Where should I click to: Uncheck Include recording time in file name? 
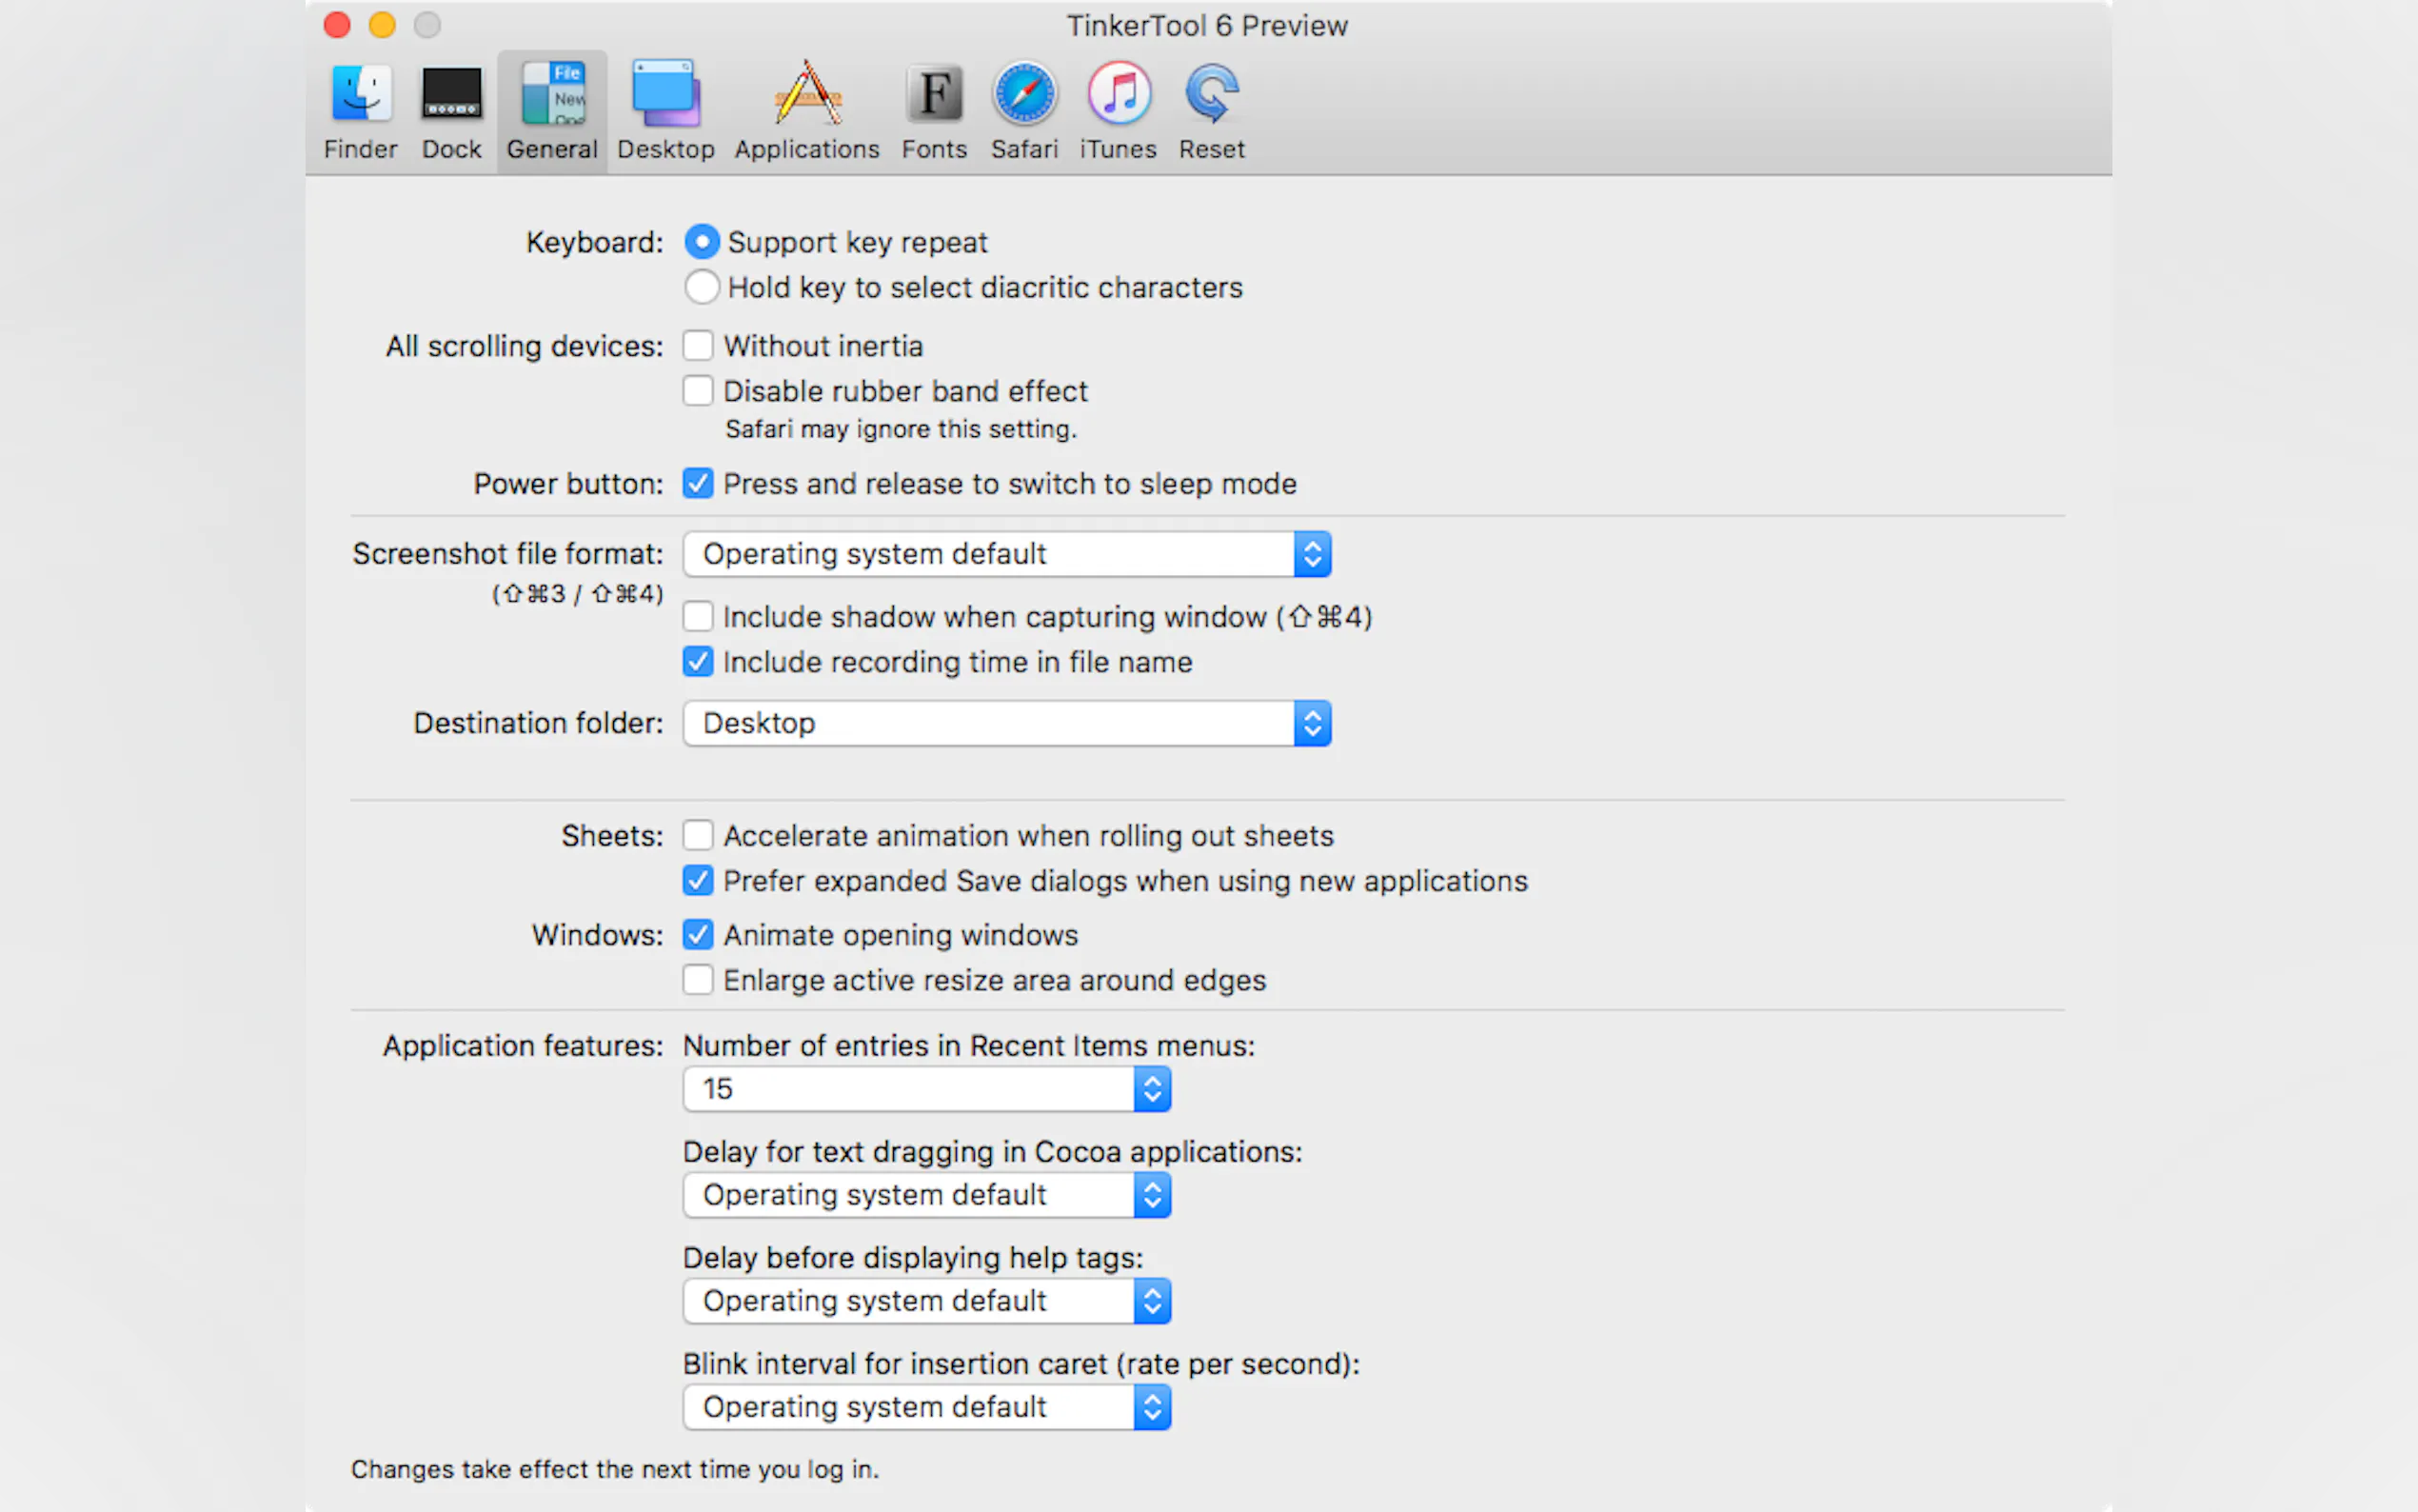[698, 662]
